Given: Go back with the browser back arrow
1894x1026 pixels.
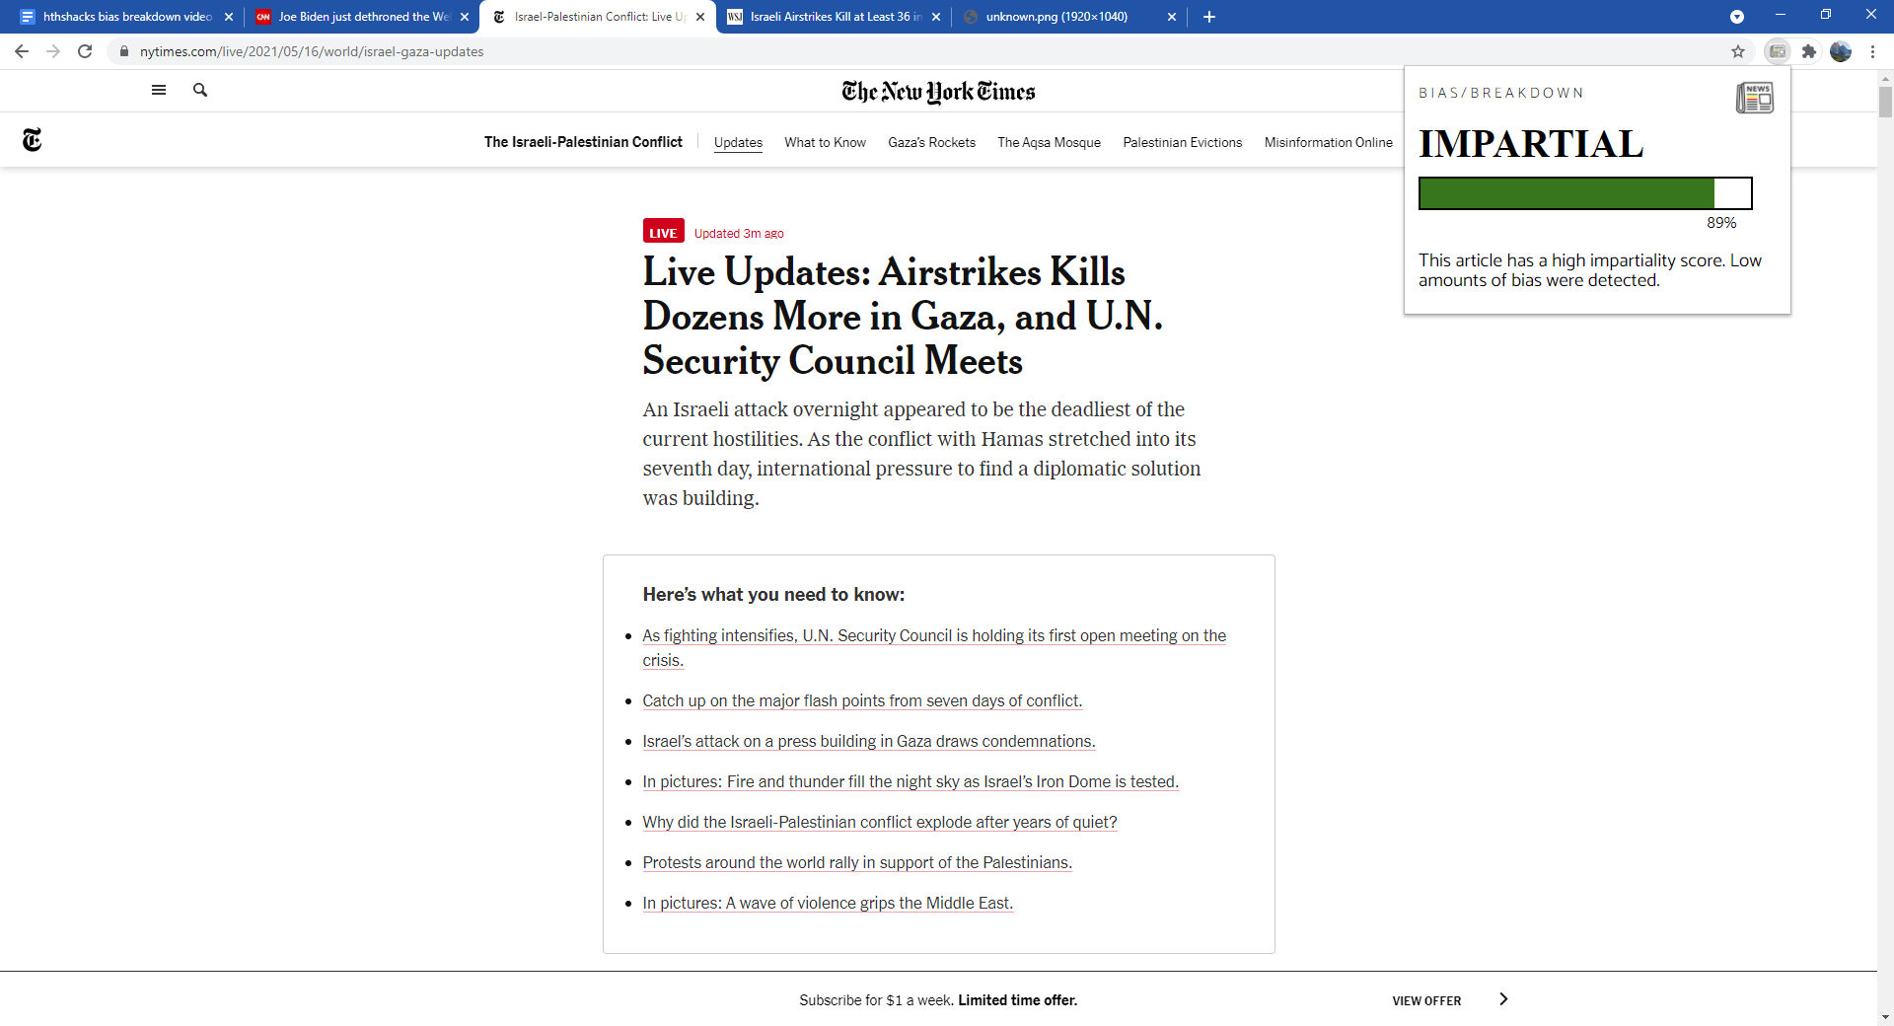Looking at the screenshot, I should [x=22, y=51].
